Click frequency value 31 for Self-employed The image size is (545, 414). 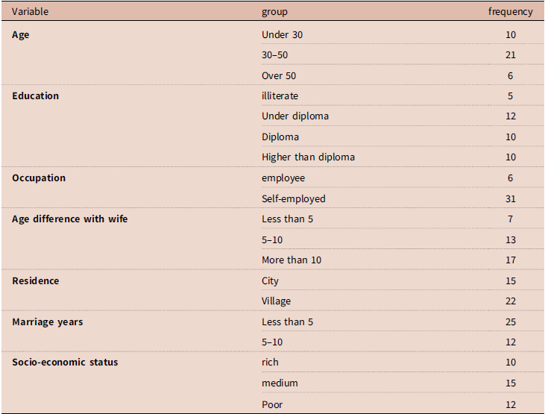511,198
